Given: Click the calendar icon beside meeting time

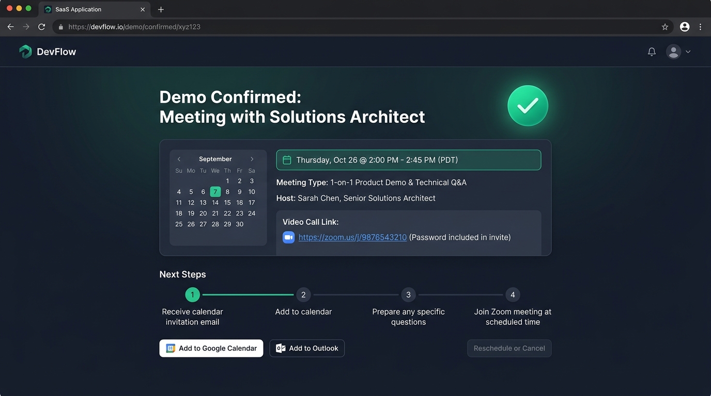Looking at the screenshot, I should (x=287, y=160).
